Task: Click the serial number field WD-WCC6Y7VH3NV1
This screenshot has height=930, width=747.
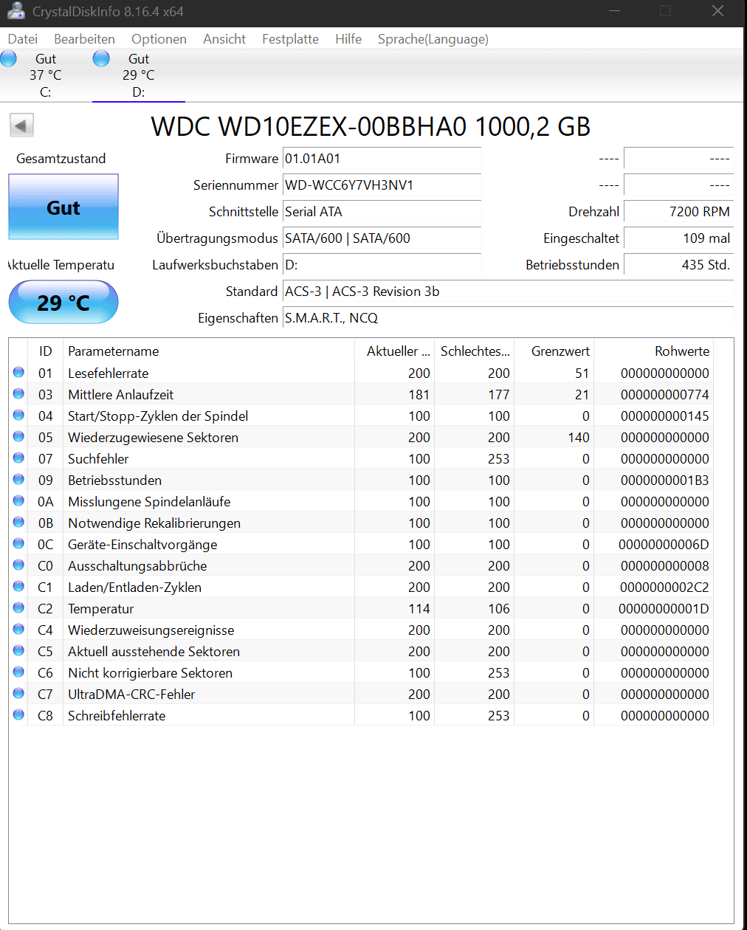Action: [382, 185]
